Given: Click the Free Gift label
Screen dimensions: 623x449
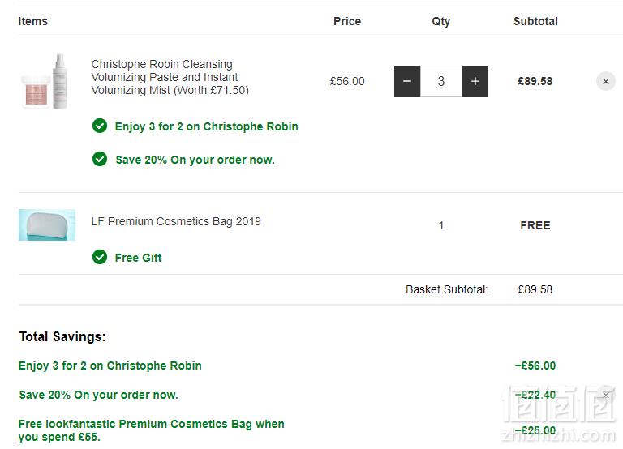Looking at the screenshot, I should pyautogui.click(x=138, y=258).
